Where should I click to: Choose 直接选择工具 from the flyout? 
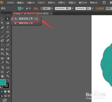click(26, 19)
